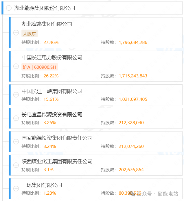Select the 长电宜昌能源投资有限公司 entry name

[52, 115]
